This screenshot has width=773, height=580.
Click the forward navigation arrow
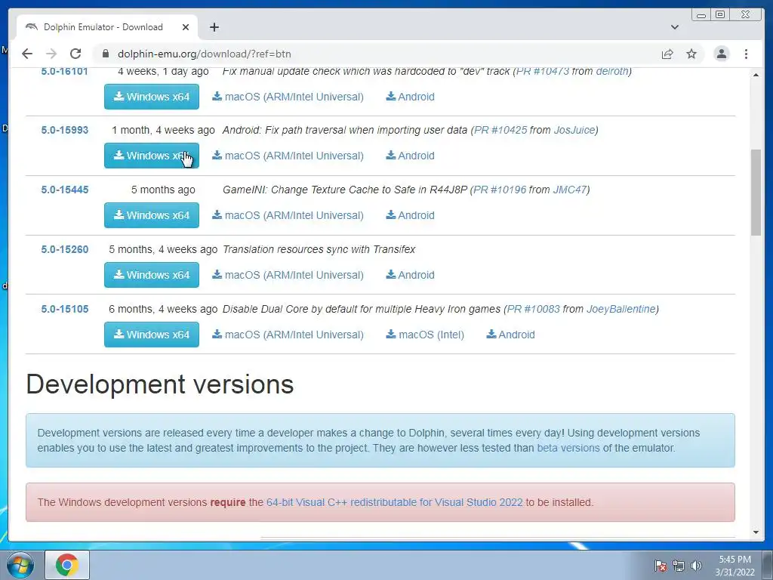tap(51, 54)
